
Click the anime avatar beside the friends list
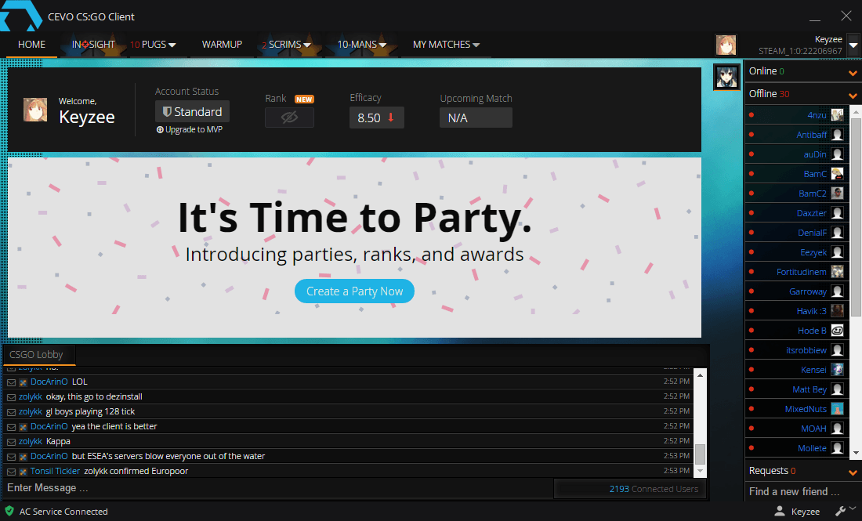tap(726, 77)
